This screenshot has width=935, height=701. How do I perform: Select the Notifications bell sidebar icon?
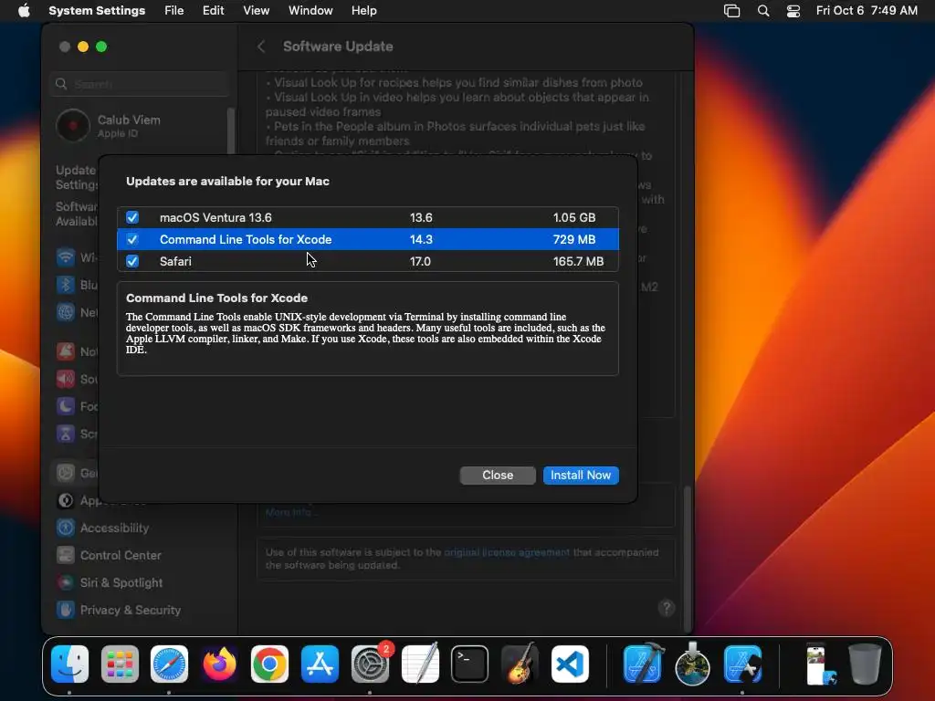coord(66,351)
